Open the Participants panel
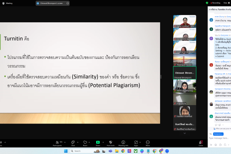 tap(57, 143)
